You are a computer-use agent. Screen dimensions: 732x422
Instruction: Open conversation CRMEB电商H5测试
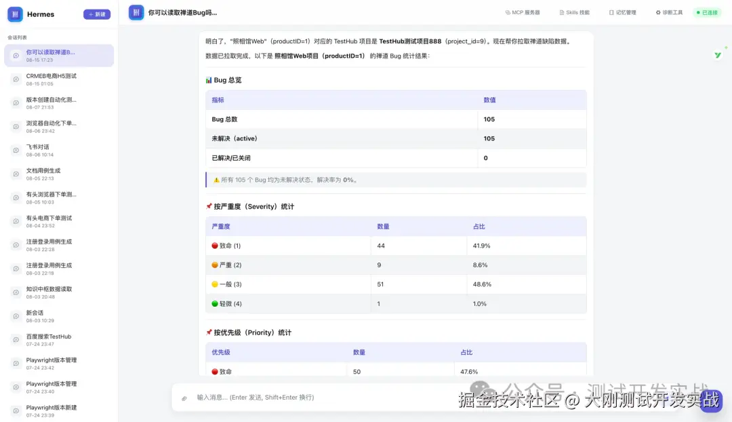click(59, 79)
